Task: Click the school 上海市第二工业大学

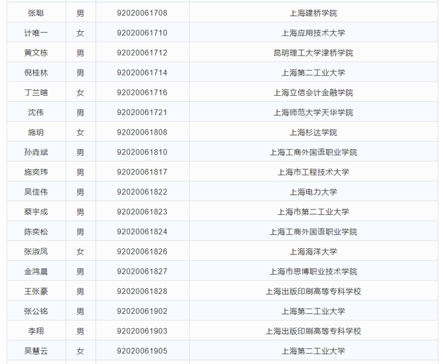Action: pyautogui.click(x=314, y=211)
